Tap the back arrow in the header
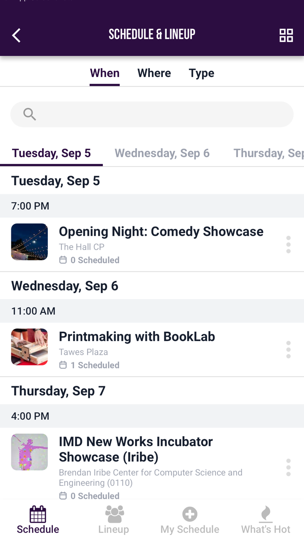The width and height of the screenshot is (304, 541). 16,35
